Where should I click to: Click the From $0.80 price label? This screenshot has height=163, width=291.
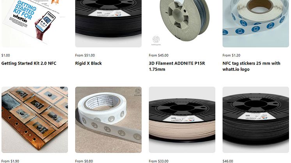pyautogui.click(x=84, y=161)
